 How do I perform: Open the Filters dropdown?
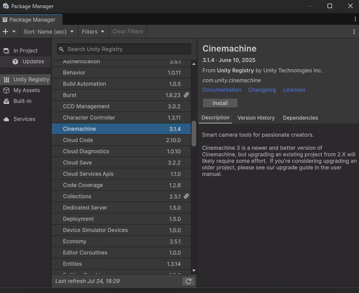coord(93,32)
